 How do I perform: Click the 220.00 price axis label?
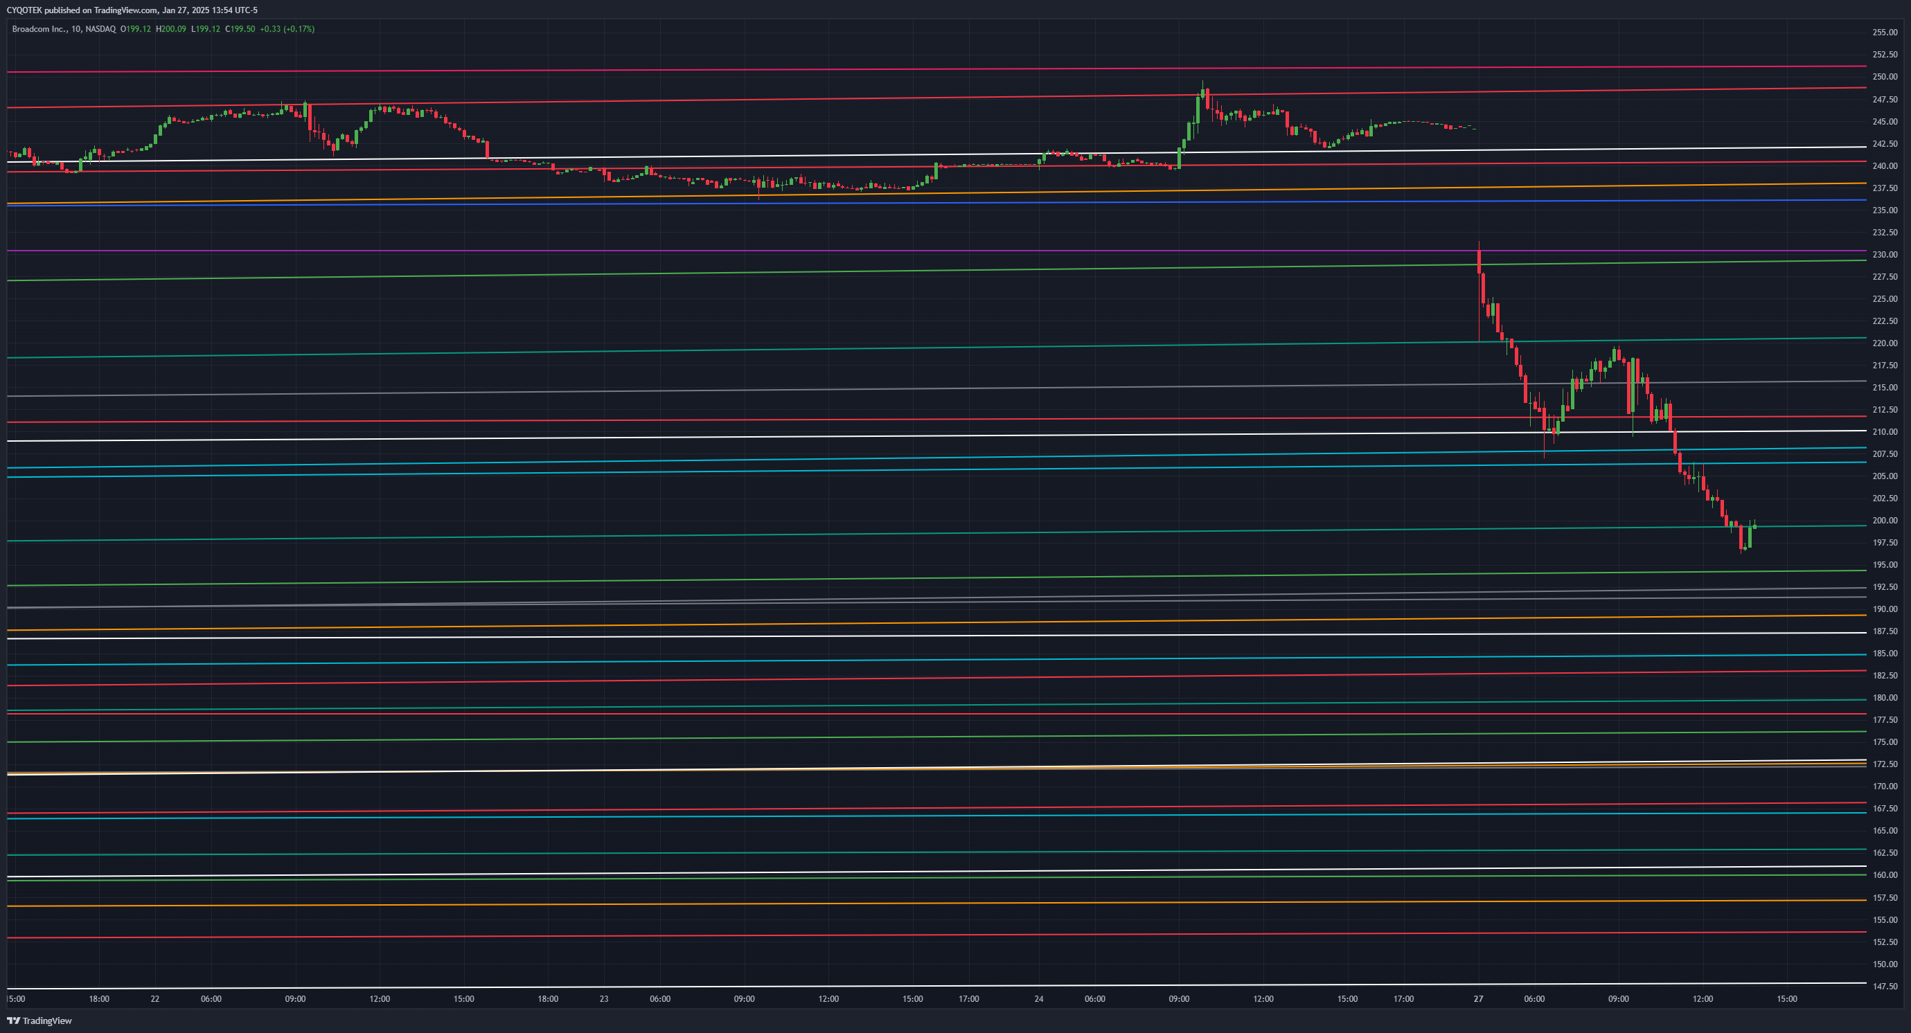click(x=1885, y=343)
